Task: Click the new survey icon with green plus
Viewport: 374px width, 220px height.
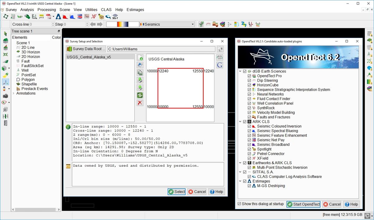Action: pos(140,58)
